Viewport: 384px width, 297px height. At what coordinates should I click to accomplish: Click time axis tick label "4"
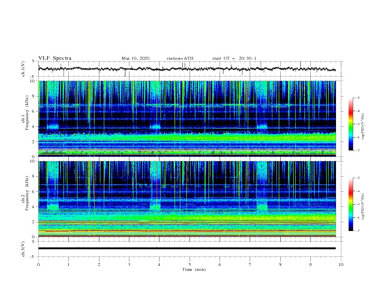(159, 264)
